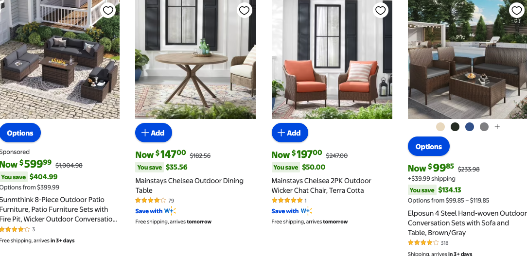527x256 pixels.
Task: Add the Chelsea Outdoor Dining Table to cart
Action: (153, 133)
